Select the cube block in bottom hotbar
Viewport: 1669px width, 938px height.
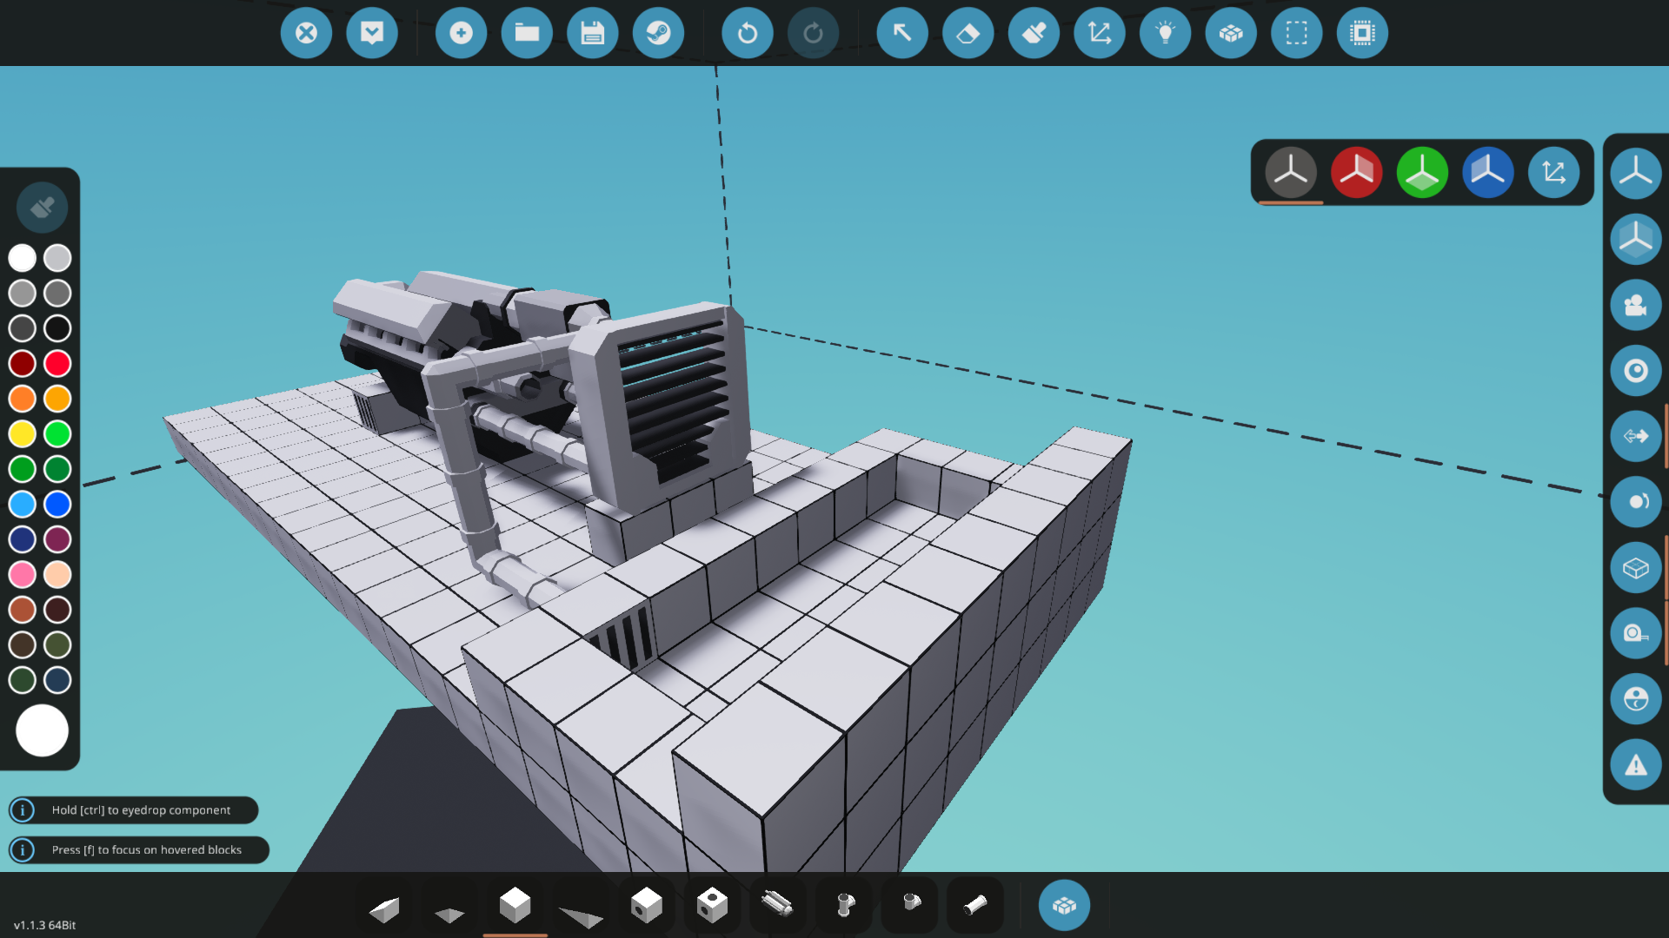pos(515,905)
